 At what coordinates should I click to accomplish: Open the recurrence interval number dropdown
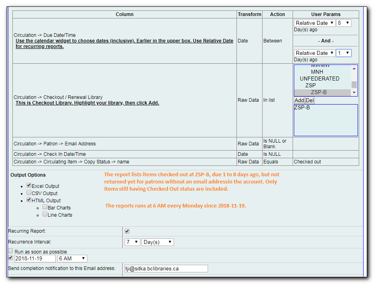click(x=132, y=242)
